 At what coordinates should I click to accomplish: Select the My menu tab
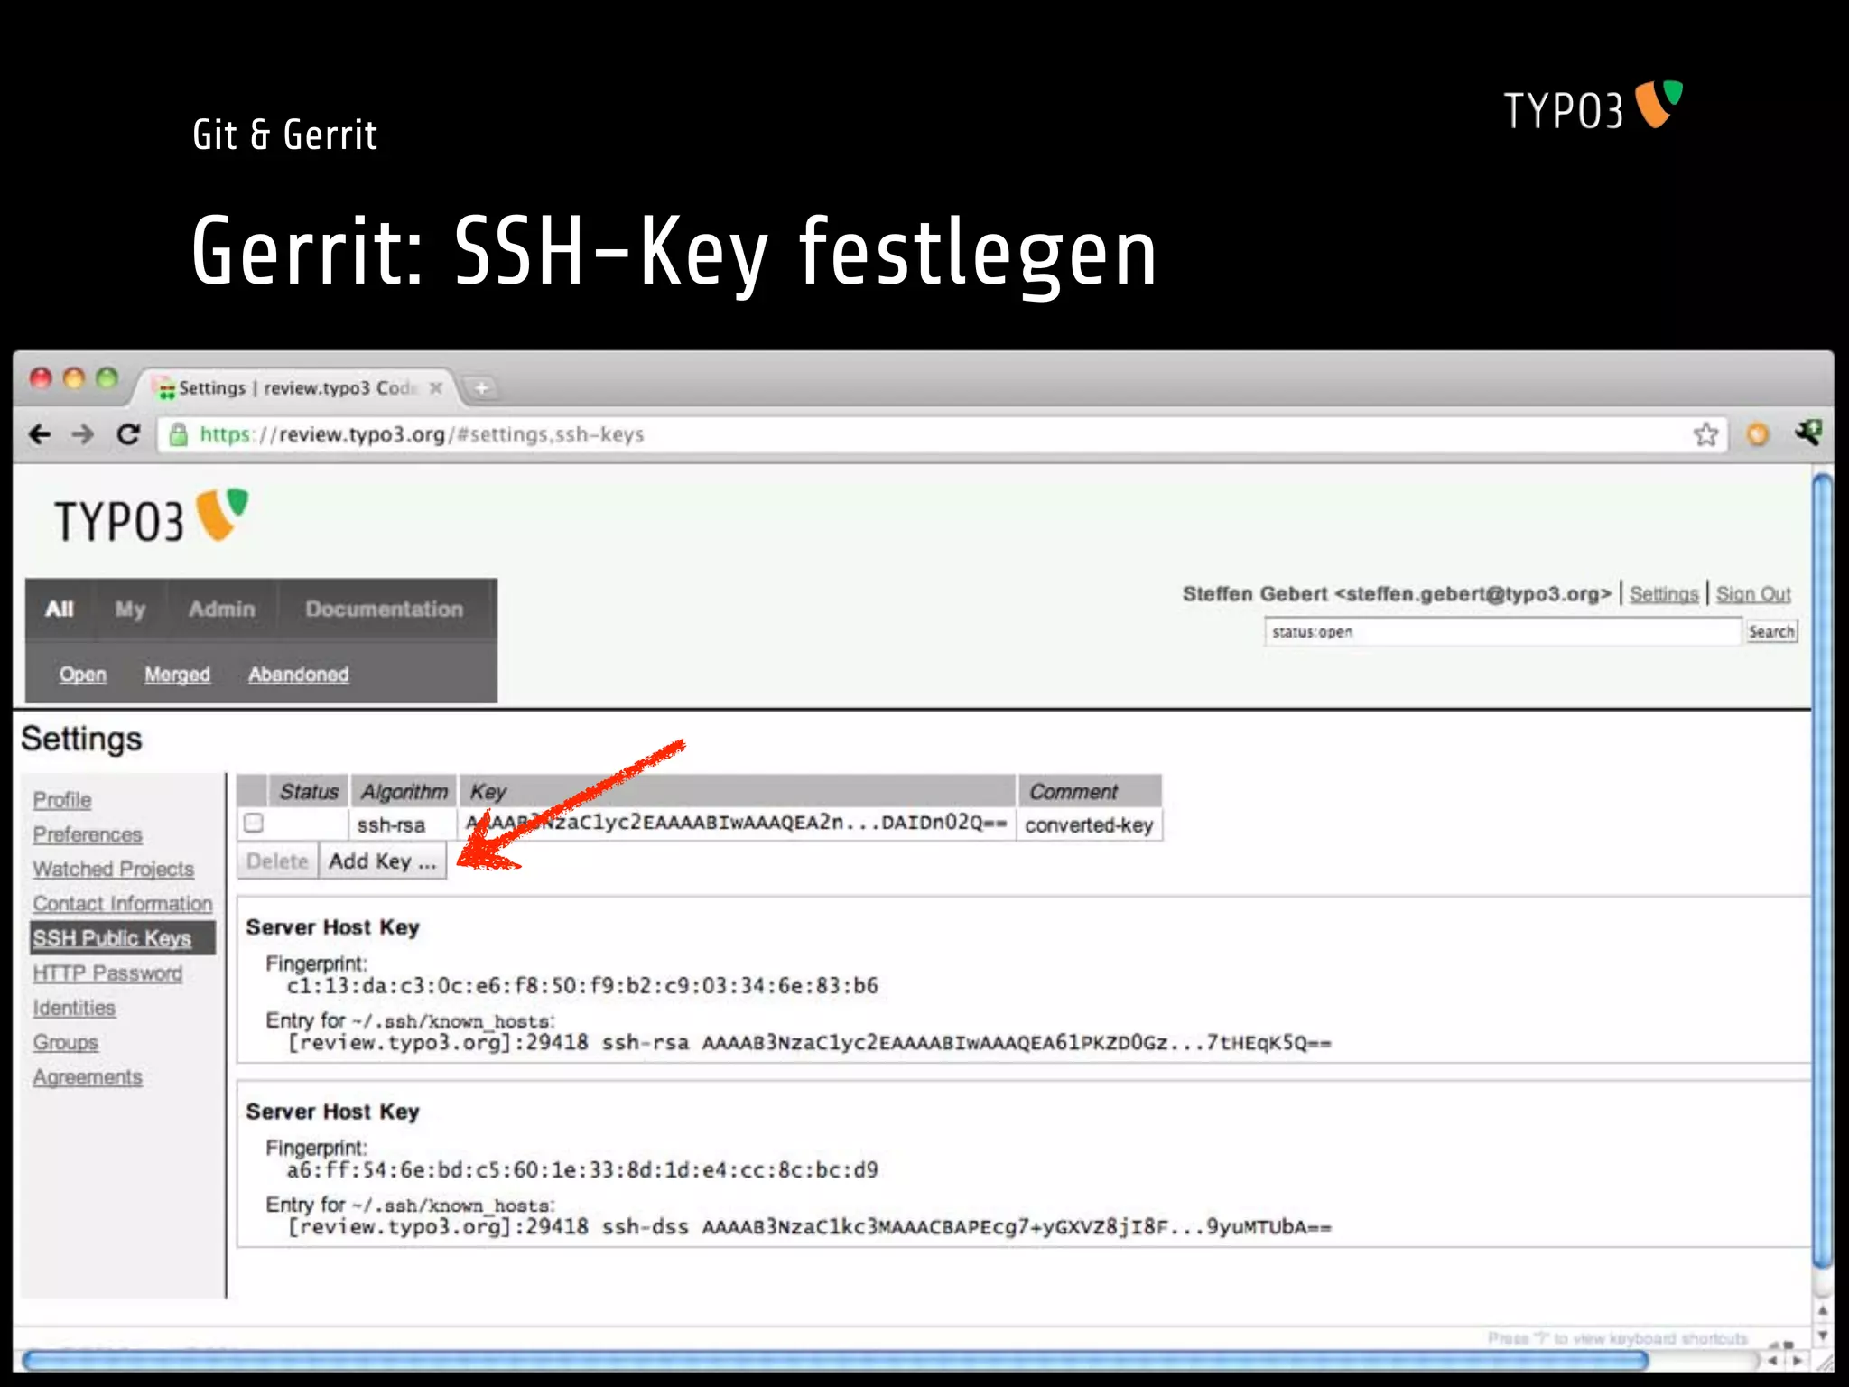pyautogui.click(x=130, y=610)
